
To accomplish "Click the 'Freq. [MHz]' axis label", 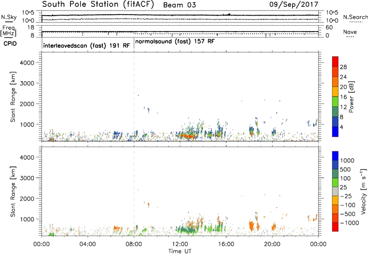I will click(8, 31).
